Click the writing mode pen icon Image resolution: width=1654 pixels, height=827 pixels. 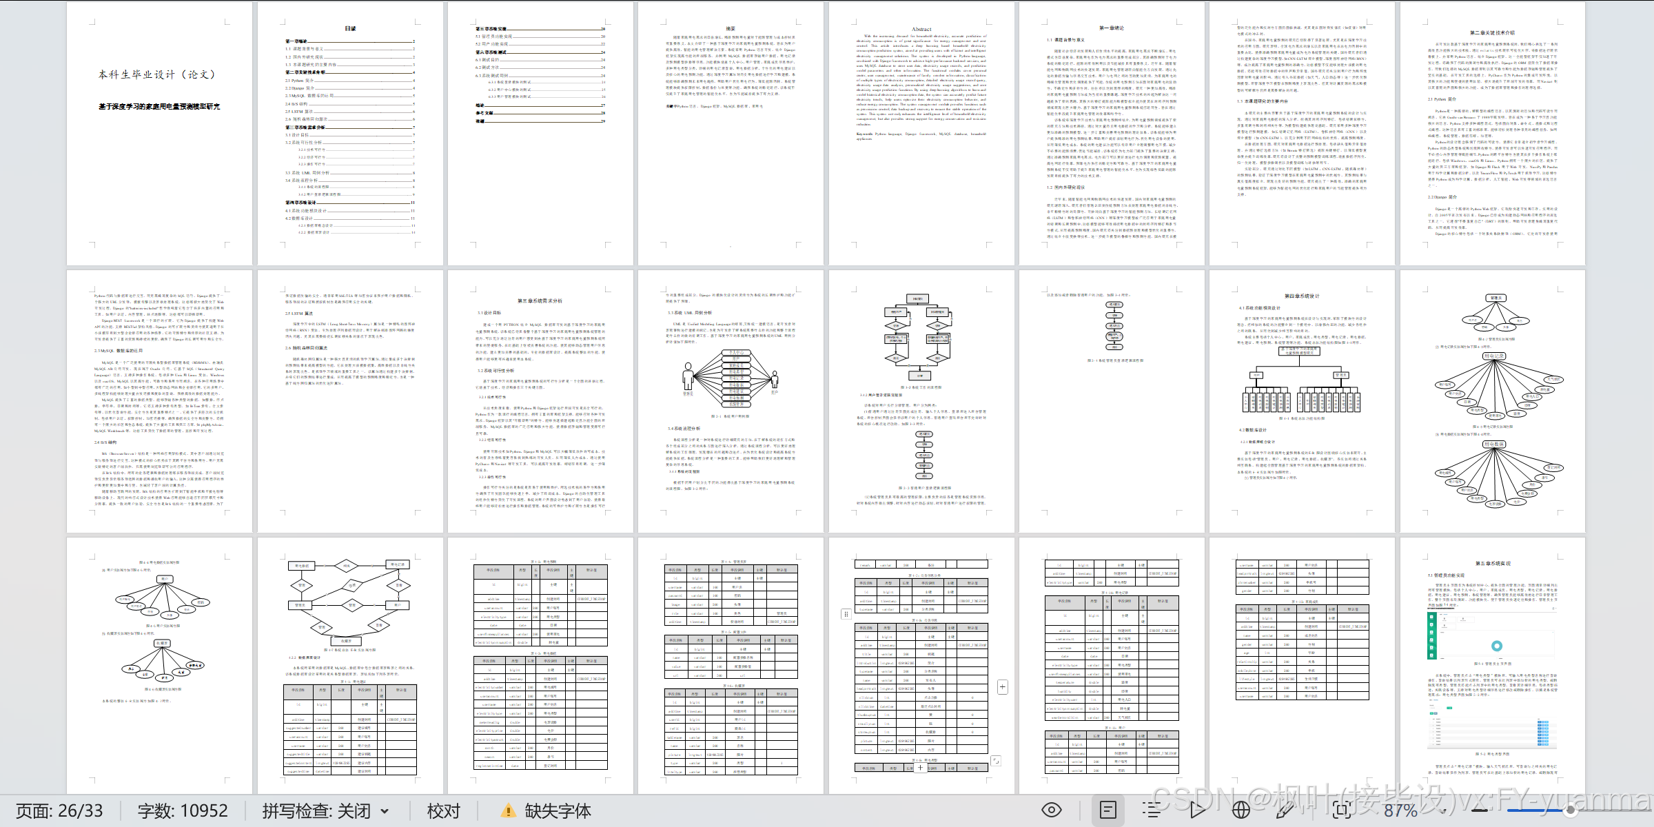[x=1286, y=810]
